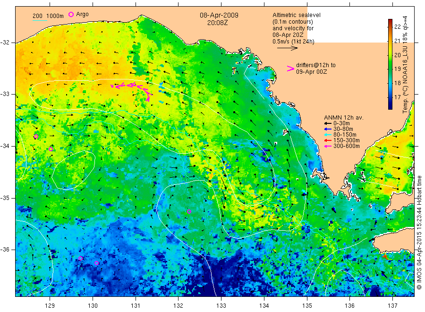Click the '21' tick on temperature scale
Image resolution: width=425 pixels, height=312 pixels.
397,41
